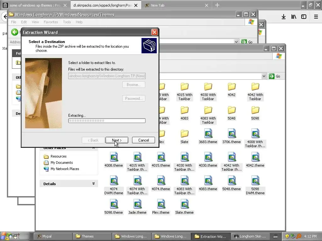
Task: Cancel the Extraction Wizard
Action: click(x=143, y=140)
